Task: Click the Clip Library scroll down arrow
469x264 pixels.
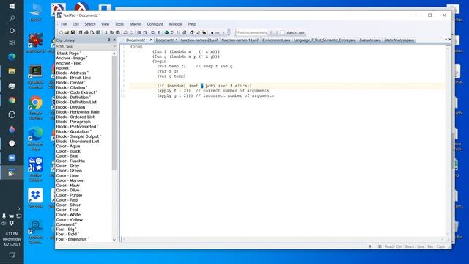Action: (114, 240)
